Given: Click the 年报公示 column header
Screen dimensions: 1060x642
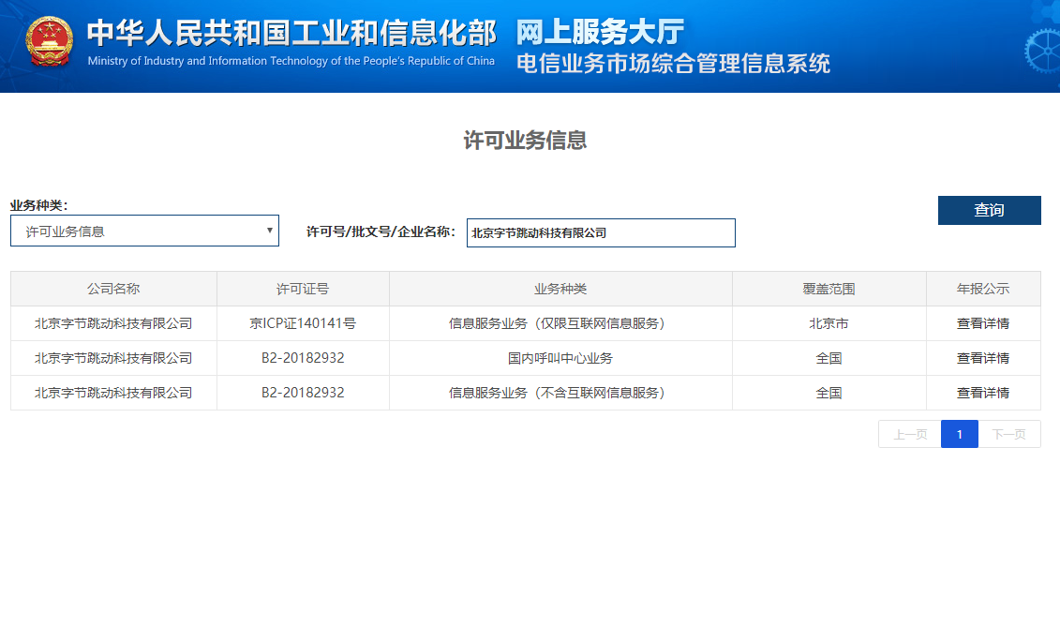Looking at the screenshot, I should (x=982, y=289).
